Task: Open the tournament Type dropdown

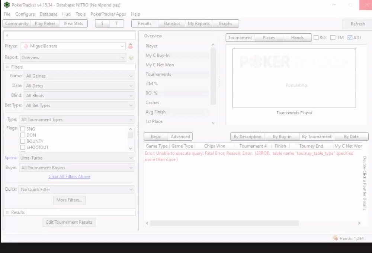Action: tap(76, 119)
